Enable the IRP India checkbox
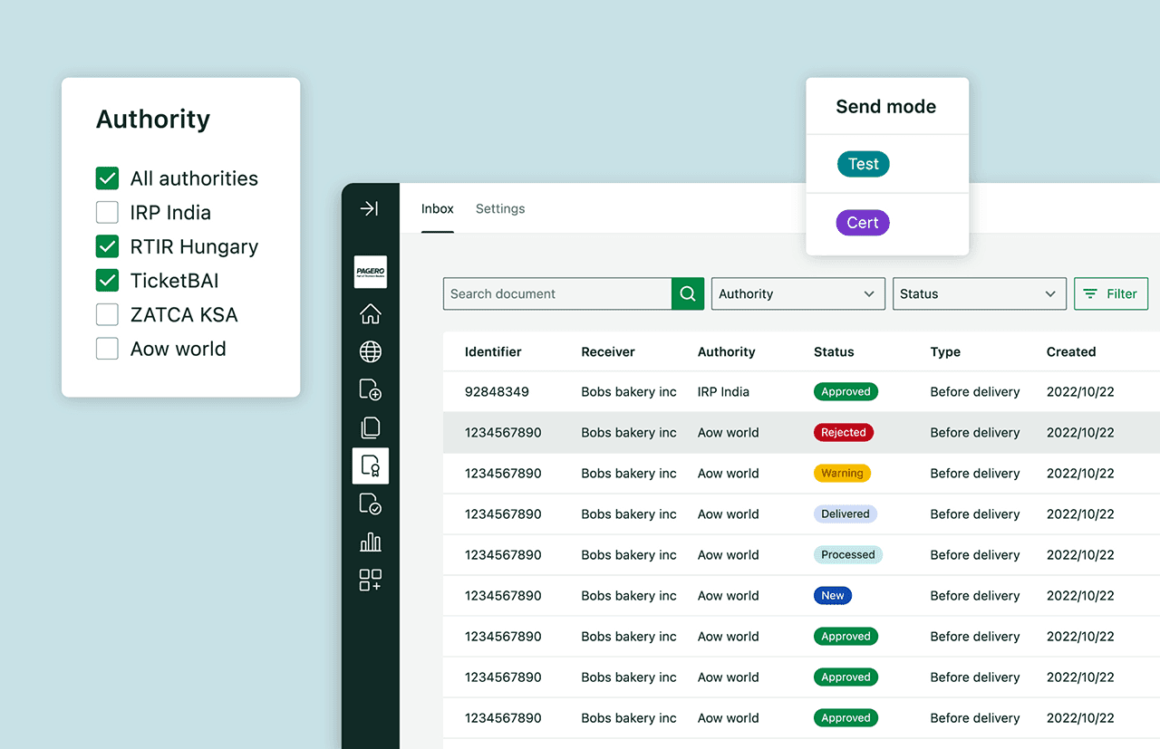Screen dimensions: 1160x749 click(x=107, y=212)
